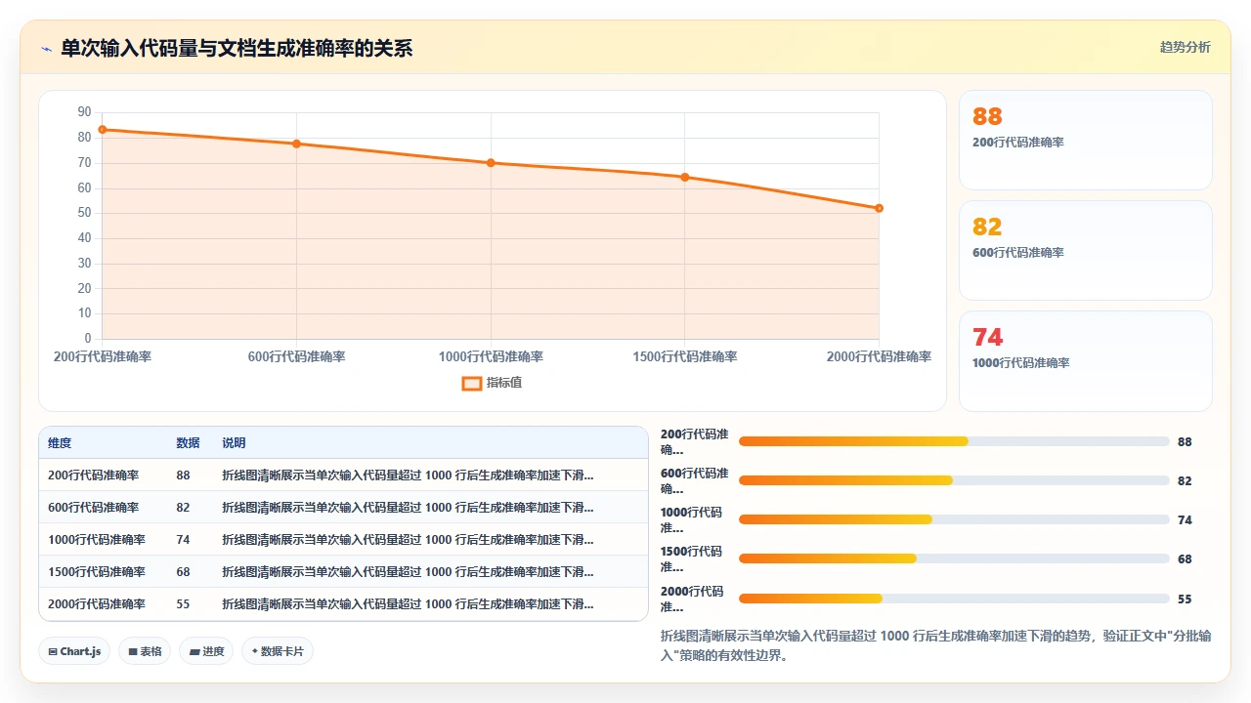Viewport: 1251px width, 703px height.
Task: Click the progress bar showing 74
Action: point(954,519)
